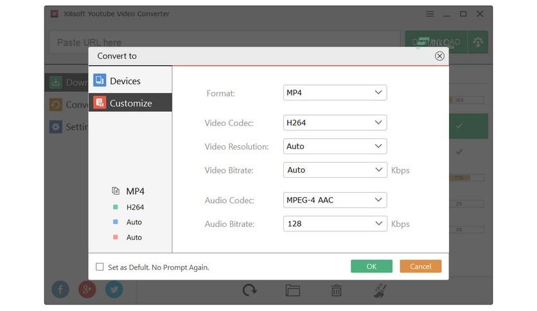Viewport: 537px width, 311px height.
Task: Click the MP4 profile summary icon
Action: [116, 190]
